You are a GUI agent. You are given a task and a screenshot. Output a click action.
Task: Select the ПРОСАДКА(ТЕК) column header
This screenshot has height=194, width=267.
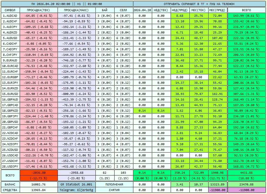(39, 10)
